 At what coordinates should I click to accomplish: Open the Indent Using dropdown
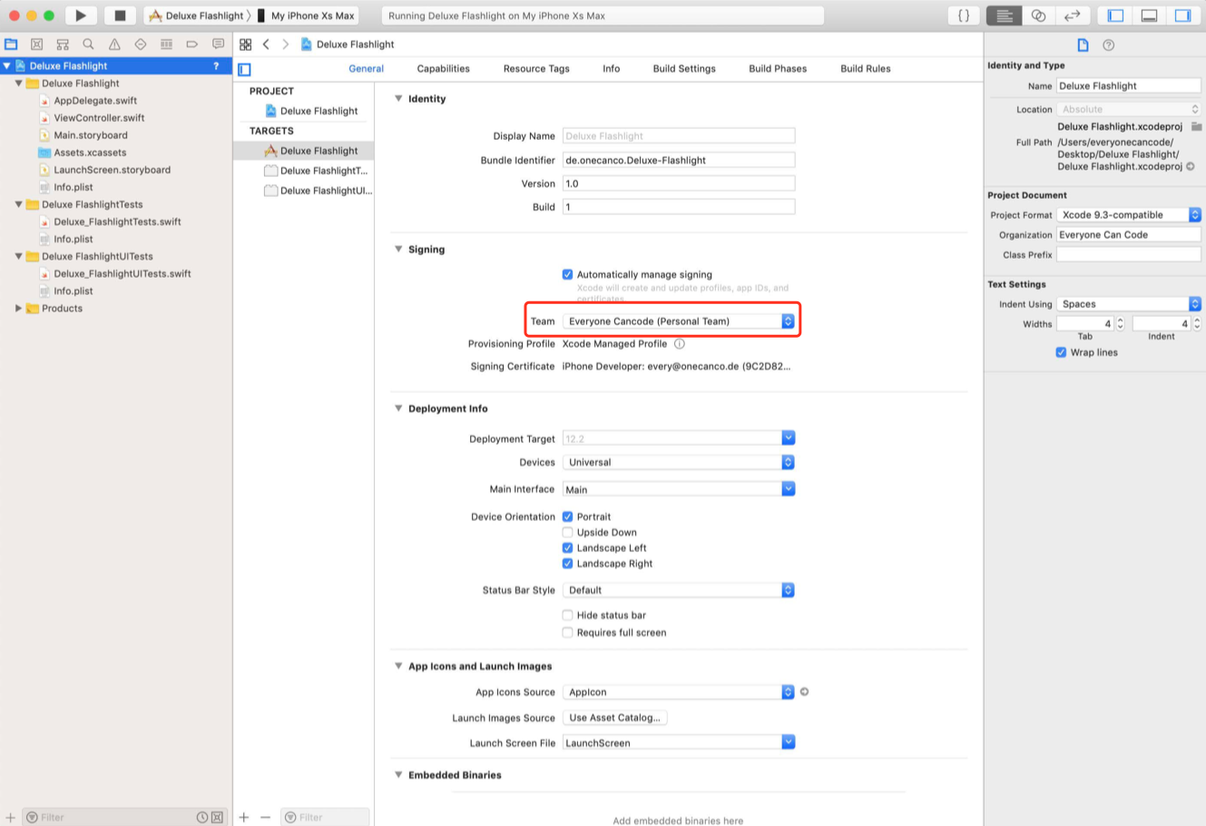click(x=1129, y=304)
